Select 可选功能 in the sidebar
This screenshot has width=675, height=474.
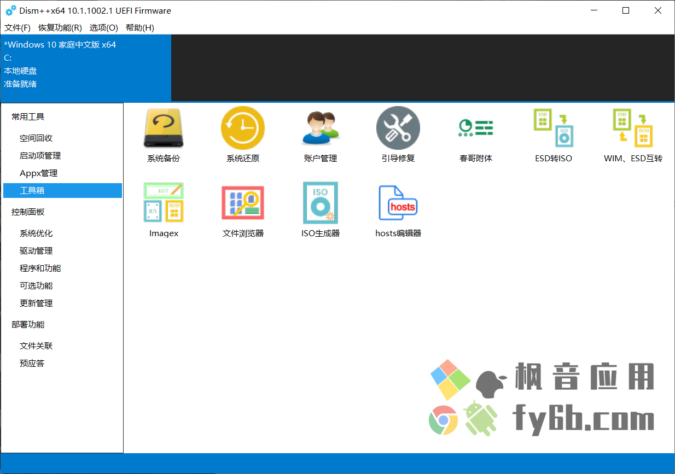click(x=62, y=286)
